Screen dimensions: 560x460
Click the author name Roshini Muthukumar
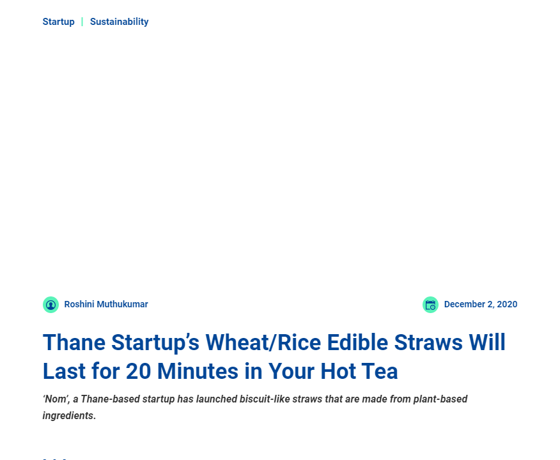[x=105, y=305]
